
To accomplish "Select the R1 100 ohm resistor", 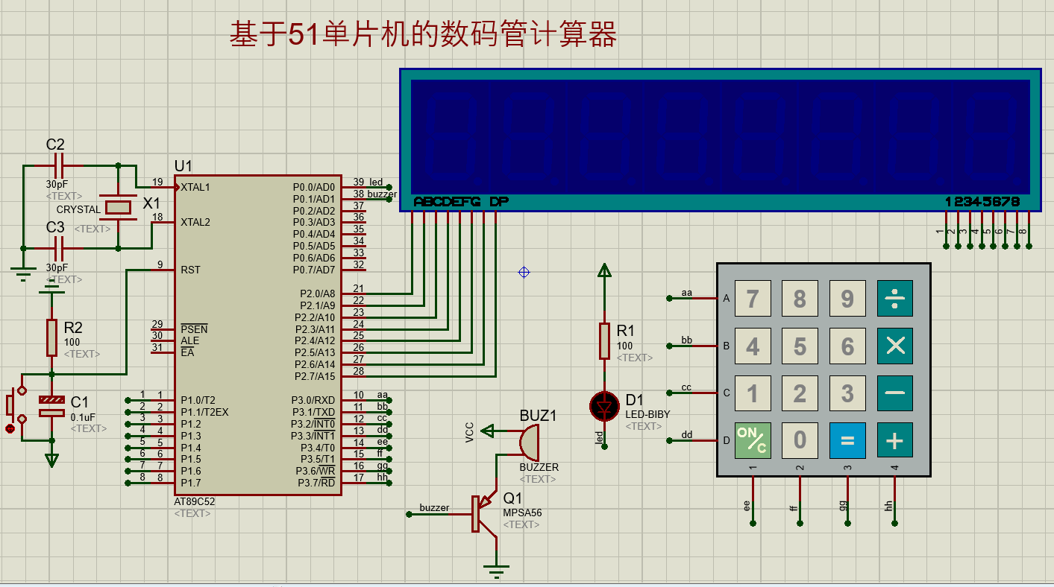I will click(604, 341).
